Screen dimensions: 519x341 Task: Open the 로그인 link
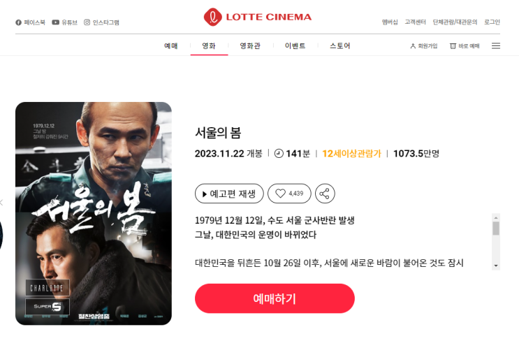492,22
